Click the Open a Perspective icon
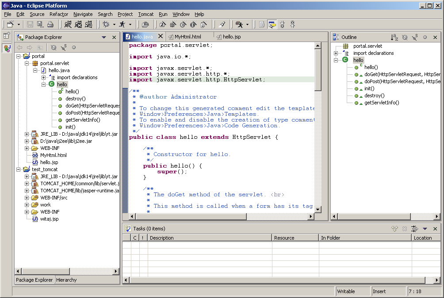 click(x=7, y=36)
